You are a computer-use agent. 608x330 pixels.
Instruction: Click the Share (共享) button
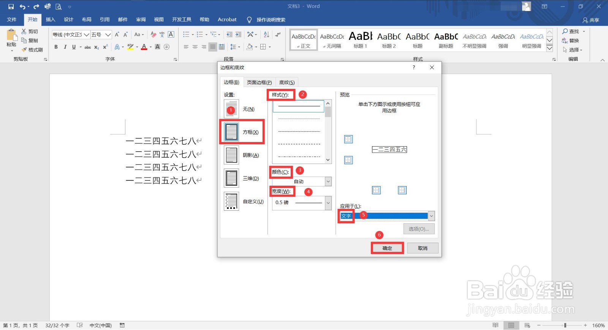tap(591, 20)
